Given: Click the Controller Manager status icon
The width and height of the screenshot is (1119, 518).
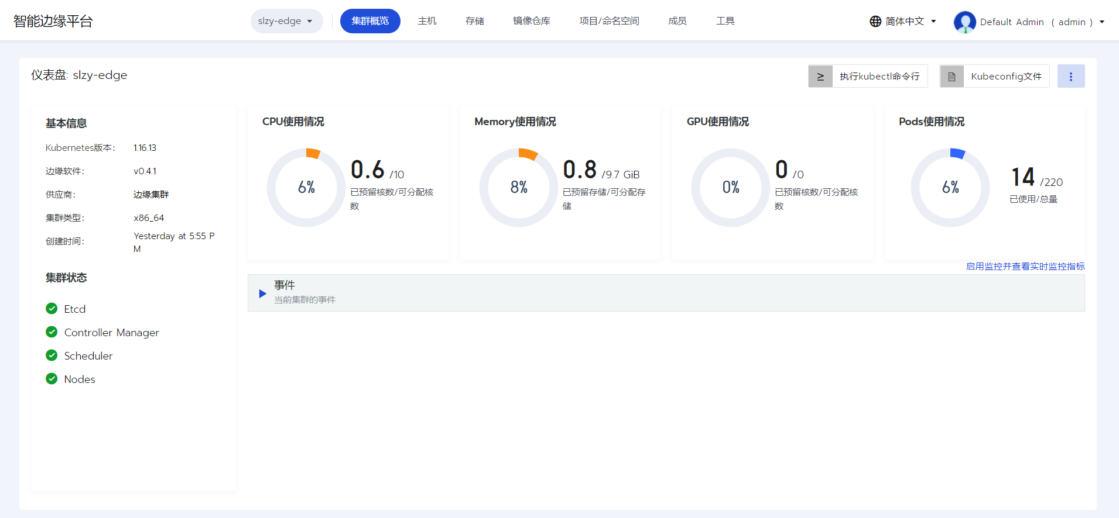Looking at the screenshot, I should tap(52, 332).
